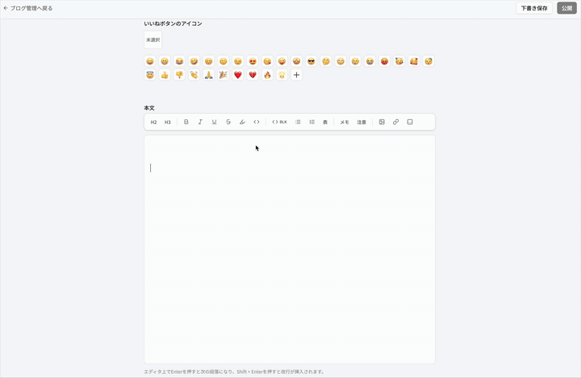
Task: Insert a メモ note block
Action: (x=345, y=123)
